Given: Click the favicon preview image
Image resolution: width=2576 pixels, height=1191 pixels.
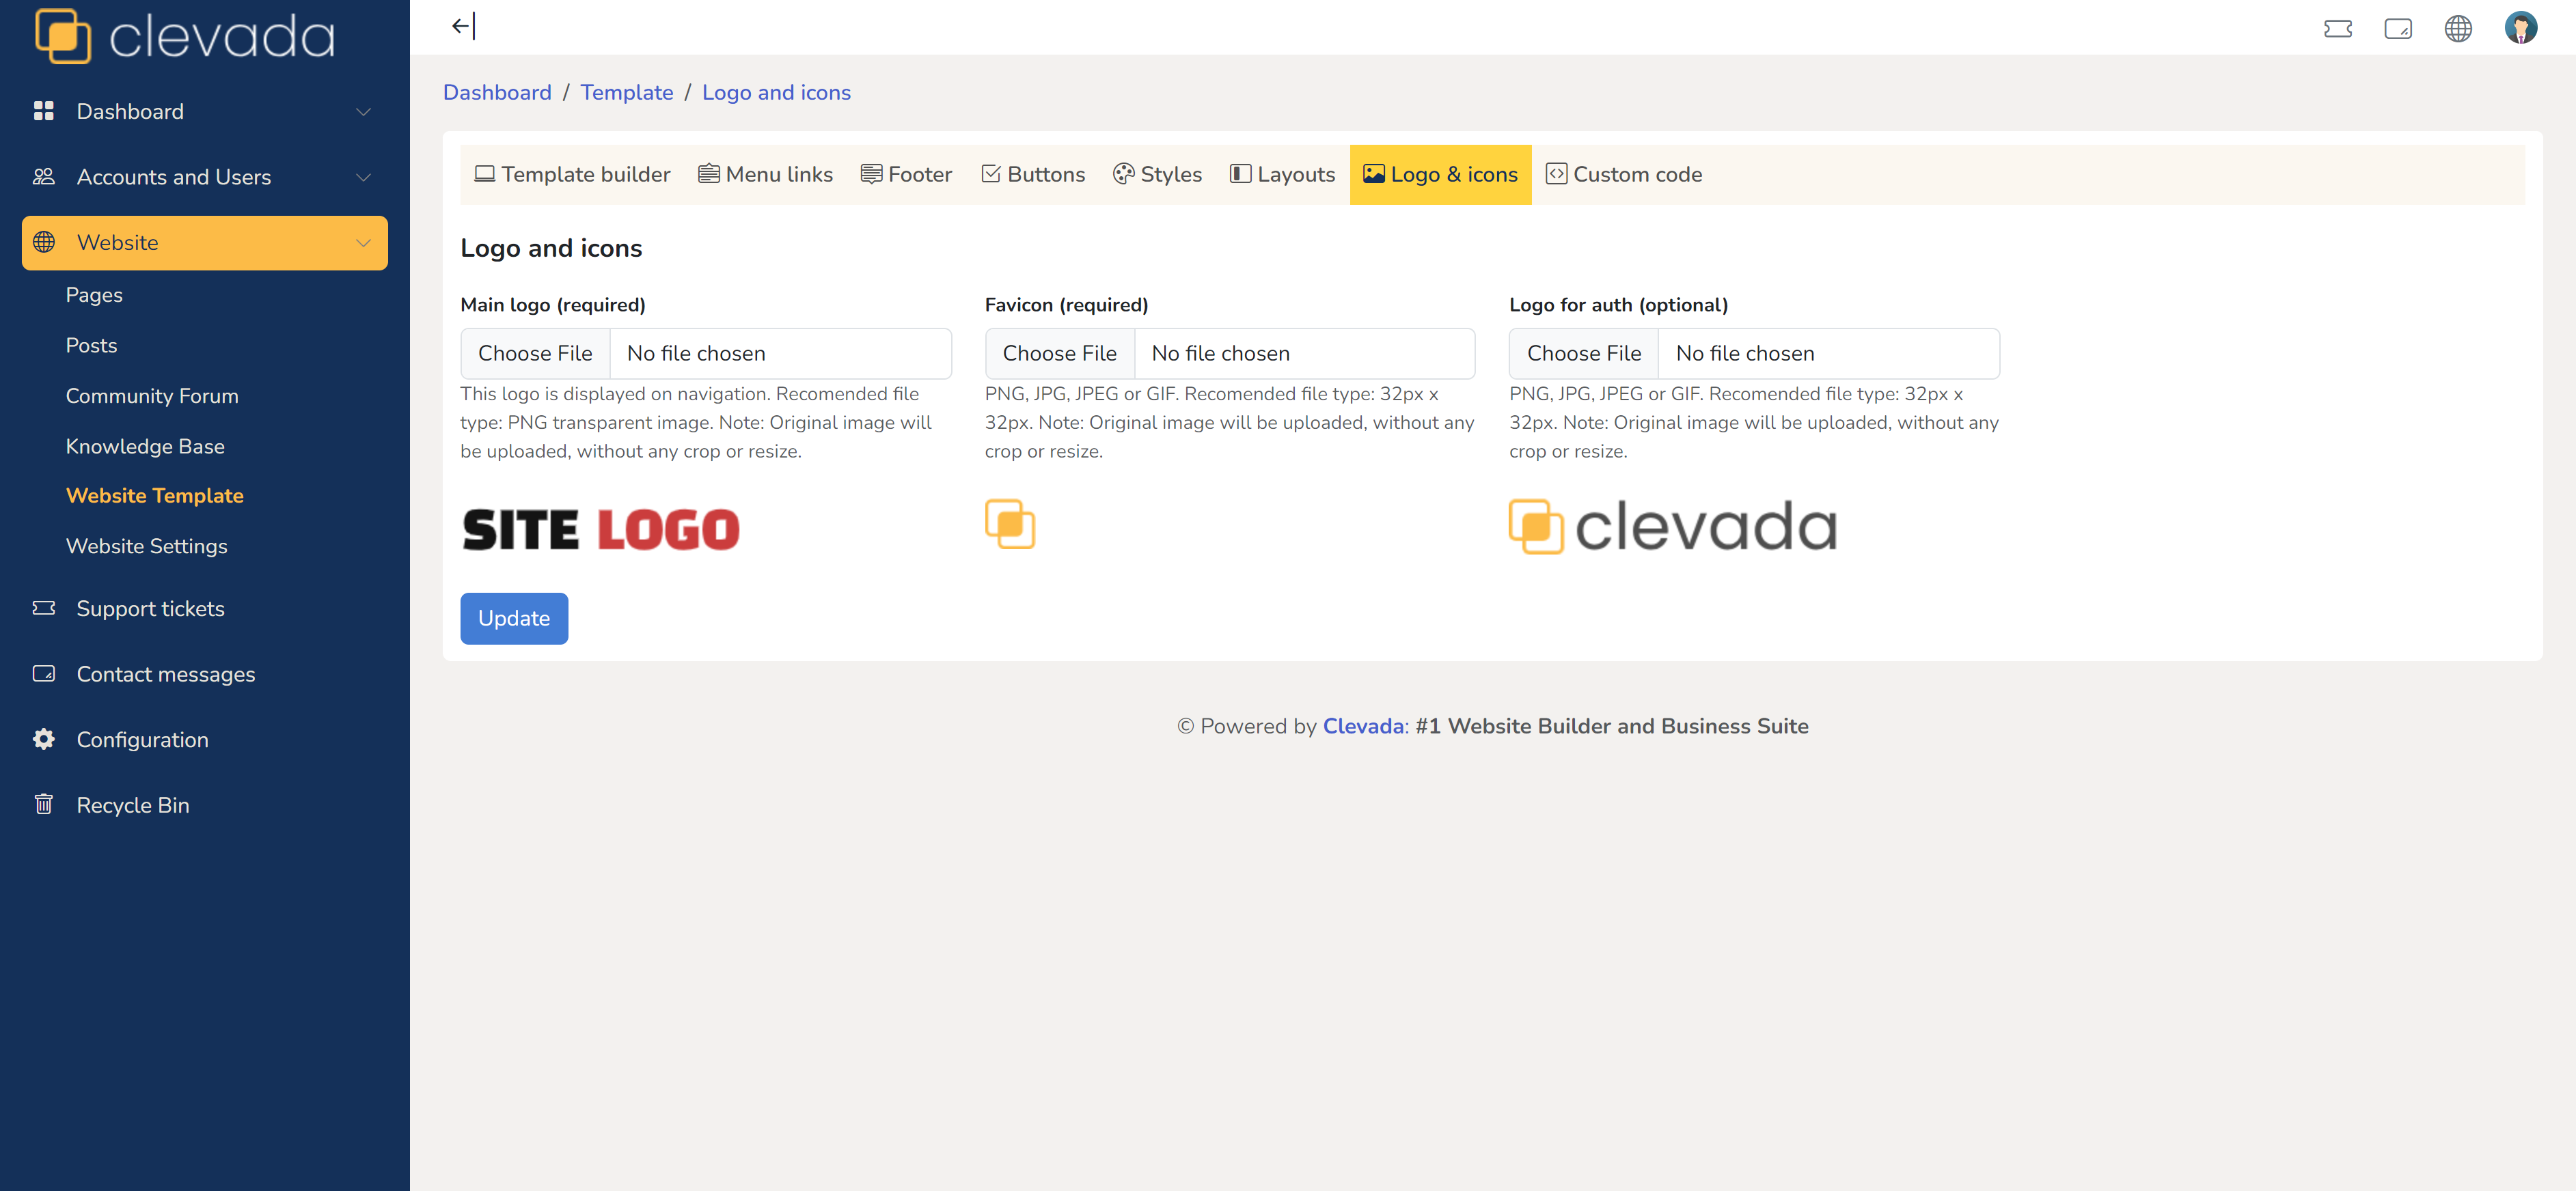Looking at the screenshot, I should click(1010, 524).
